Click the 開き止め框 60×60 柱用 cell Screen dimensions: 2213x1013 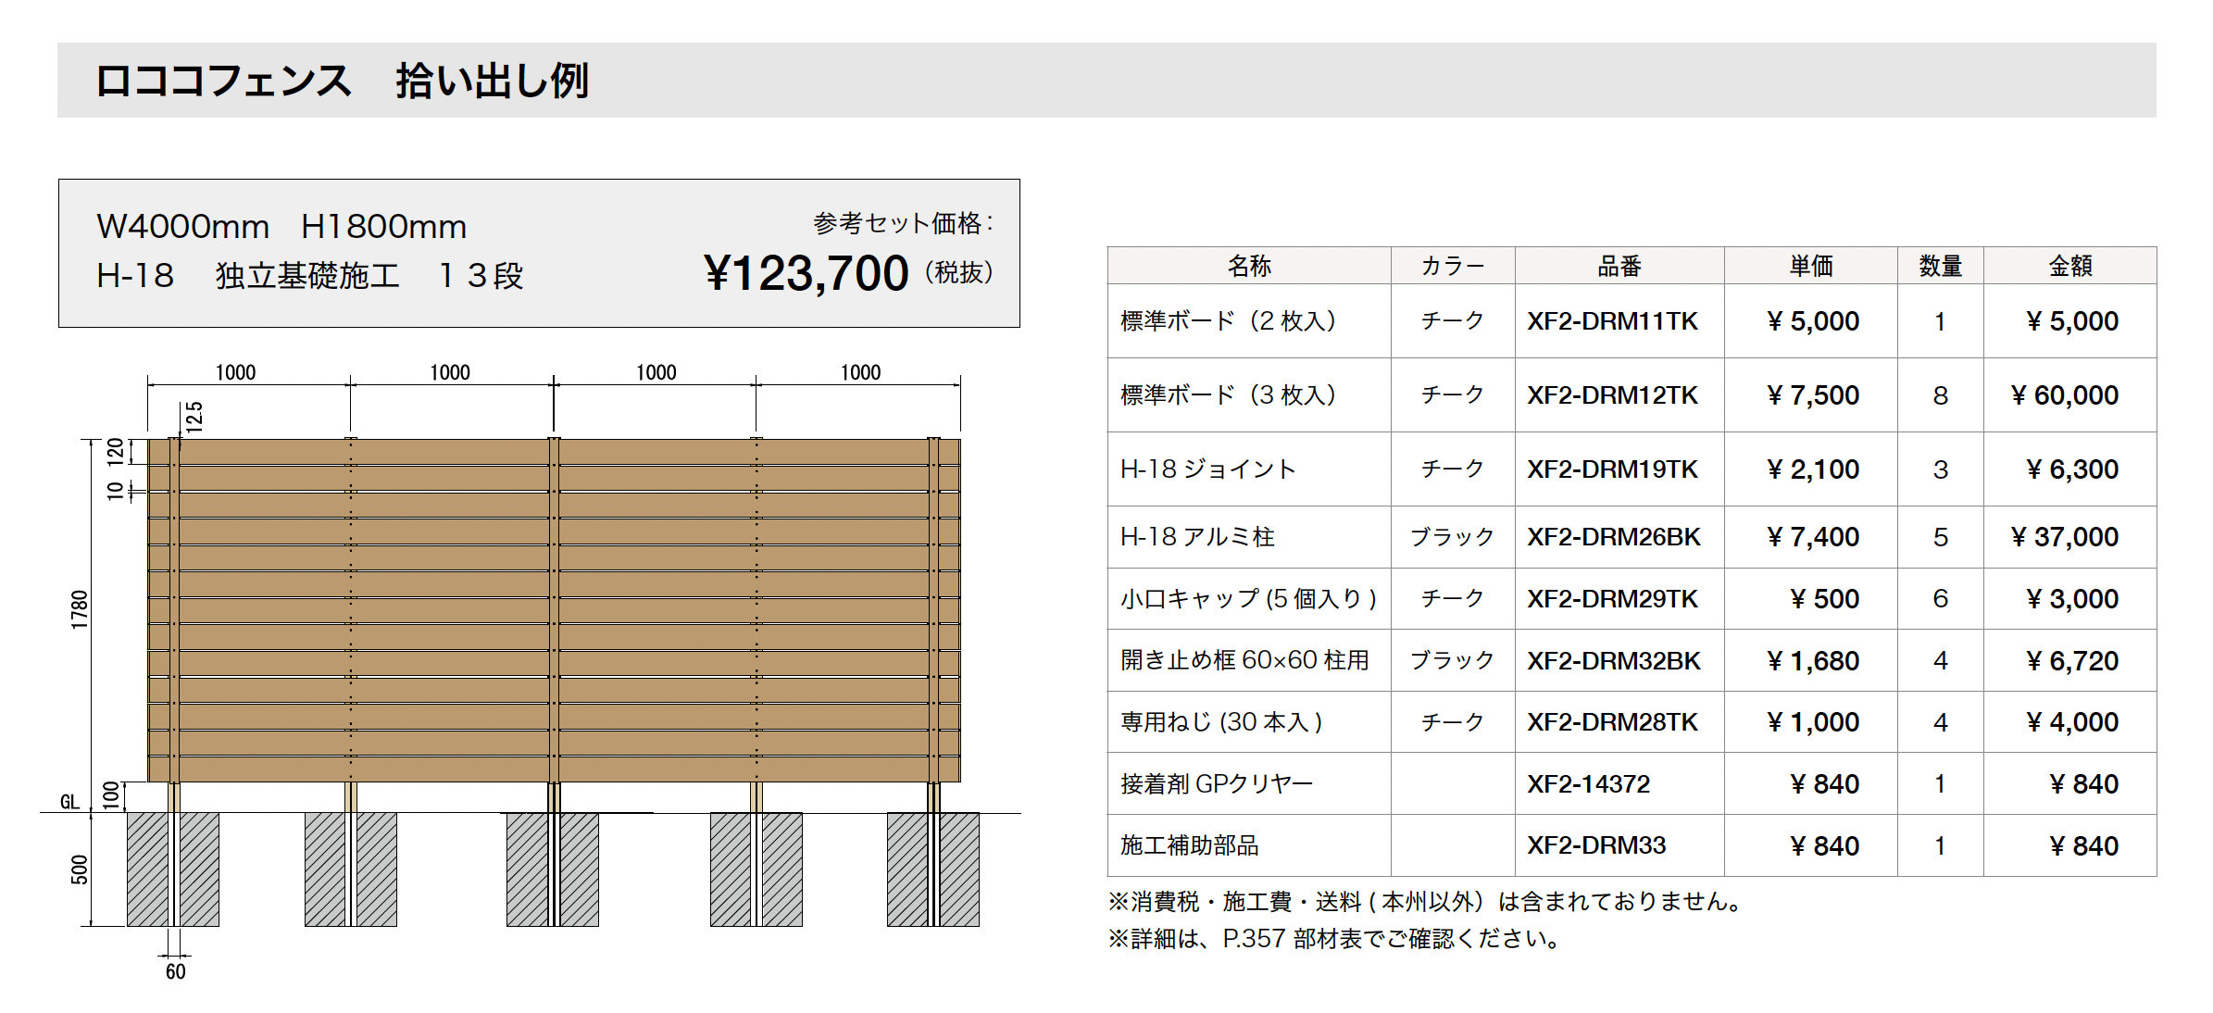coord(1244,660)
